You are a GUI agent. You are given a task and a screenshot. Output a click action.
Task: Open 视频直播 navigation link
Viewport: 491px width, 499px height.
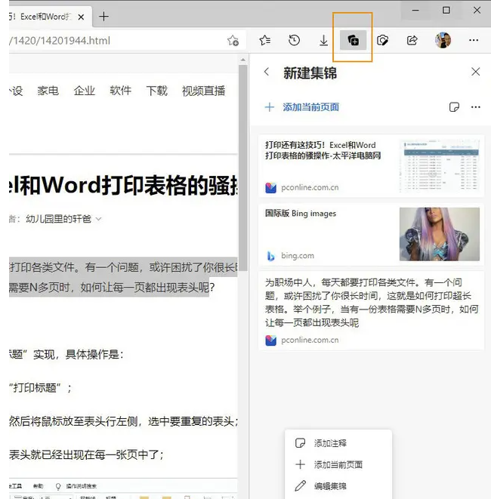(203, 91)
